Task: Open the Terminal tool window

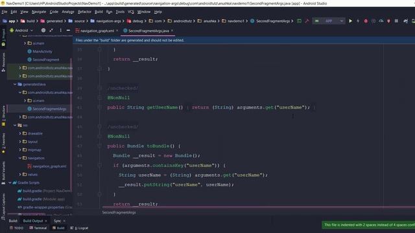Action: pos(38,228)
